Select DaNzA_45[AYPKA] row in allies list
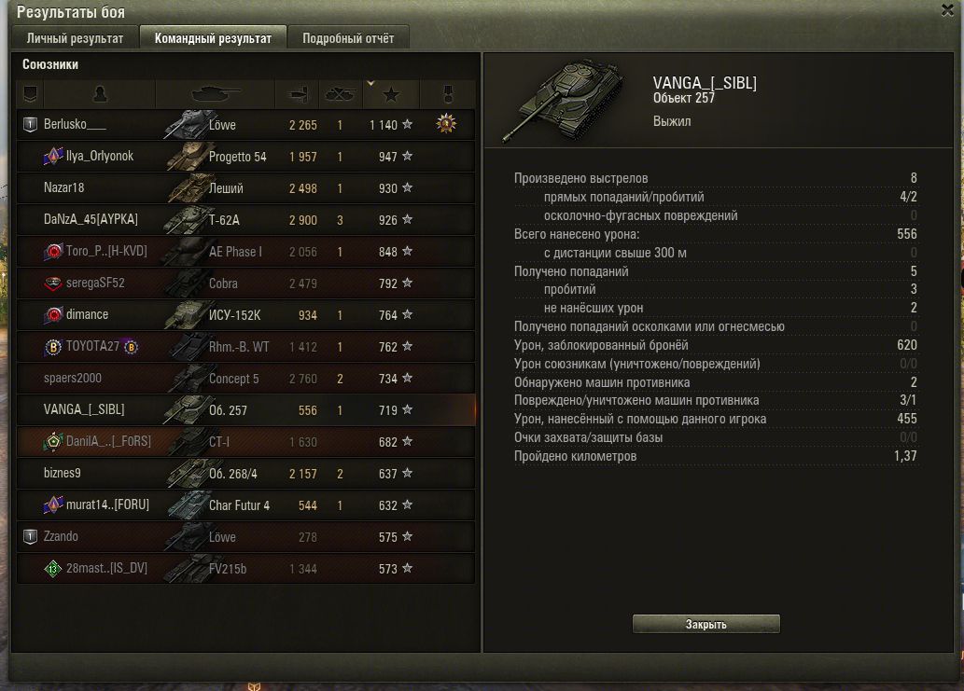The width and height of the screenshot is (964, 691). point(246,220)
